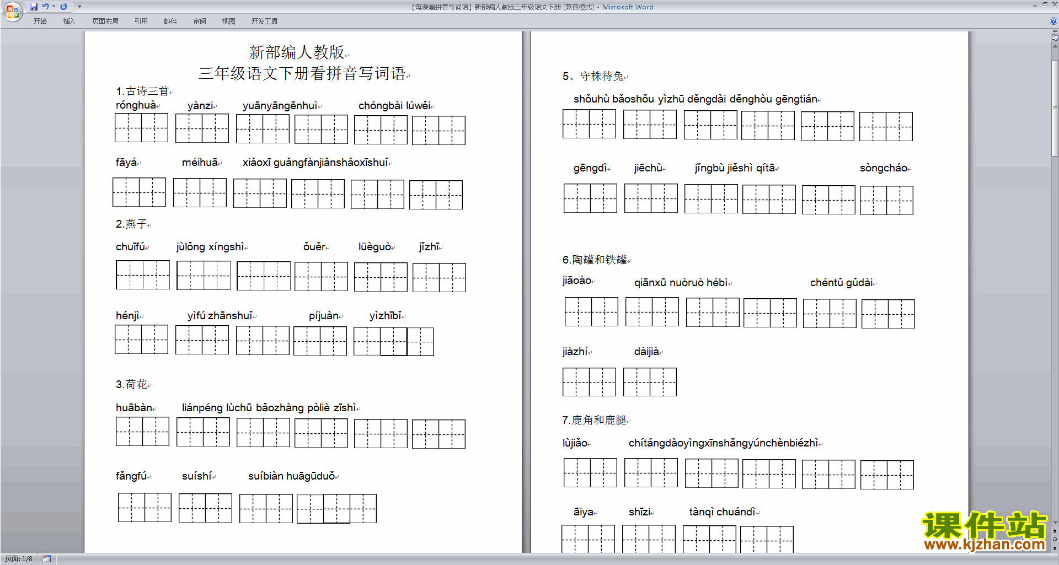Image resolution: width=1059 pixels, height=565 pixels.
Task: Expand the undo history dropdown arrow
Action: point(54,7)
